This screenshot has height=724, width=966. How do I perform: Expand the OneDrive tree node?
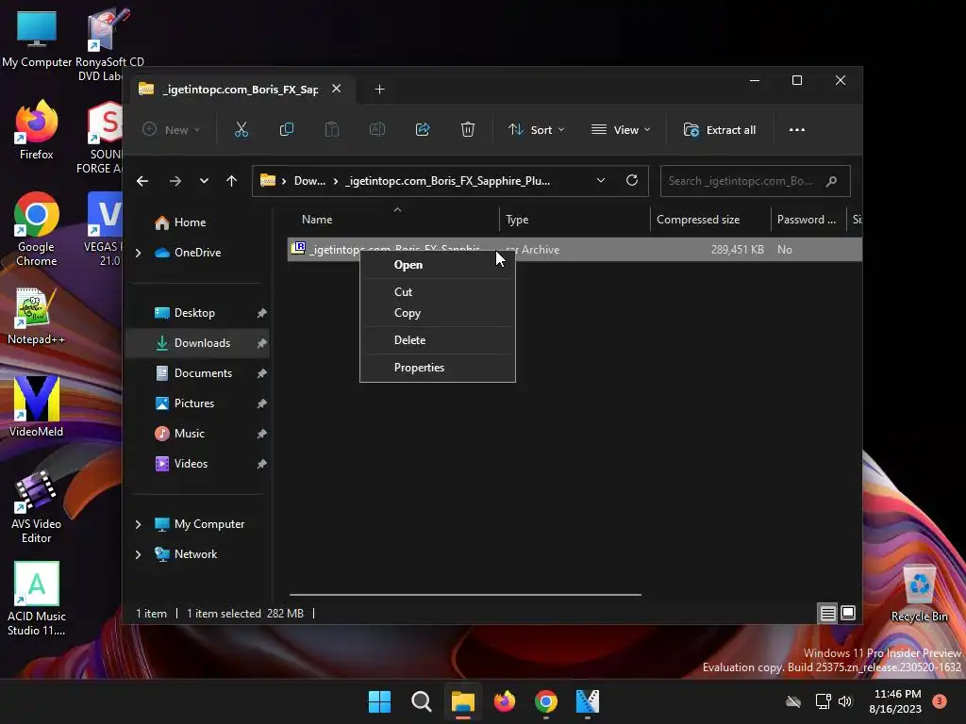pyautogui.click(x=138, y=253)
